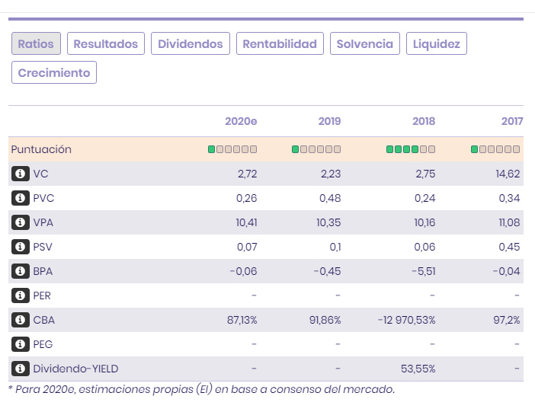Show info for Dividendo-YIELD

tap(20, 369)
